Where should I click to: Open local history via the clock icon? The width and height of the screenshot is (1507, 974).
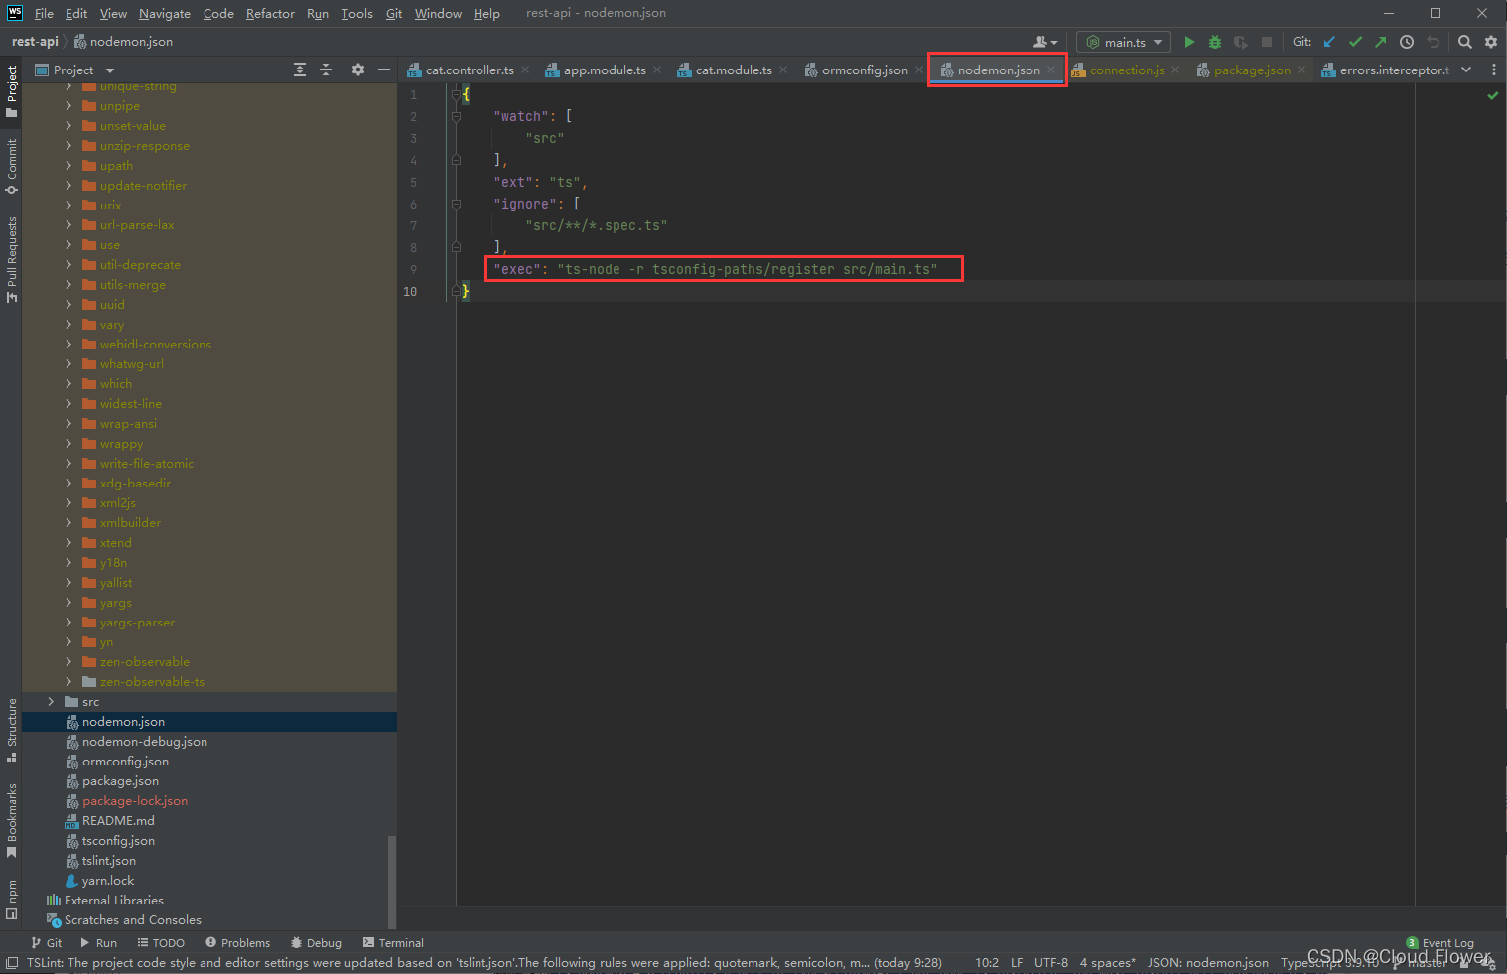click(1405, 41)
